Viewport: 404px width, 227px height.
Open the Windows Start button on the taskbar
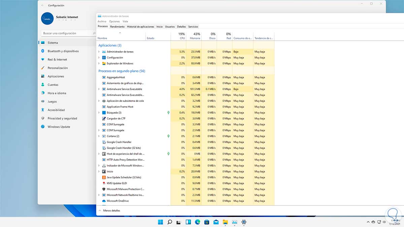[161, 222]
